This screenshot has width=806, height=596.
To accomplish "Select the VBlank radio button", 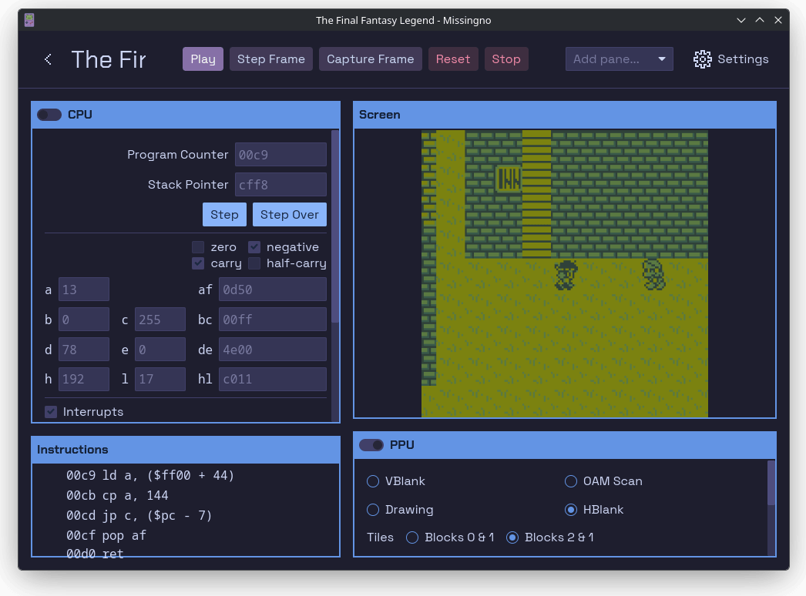I will [x=373, y=481].
